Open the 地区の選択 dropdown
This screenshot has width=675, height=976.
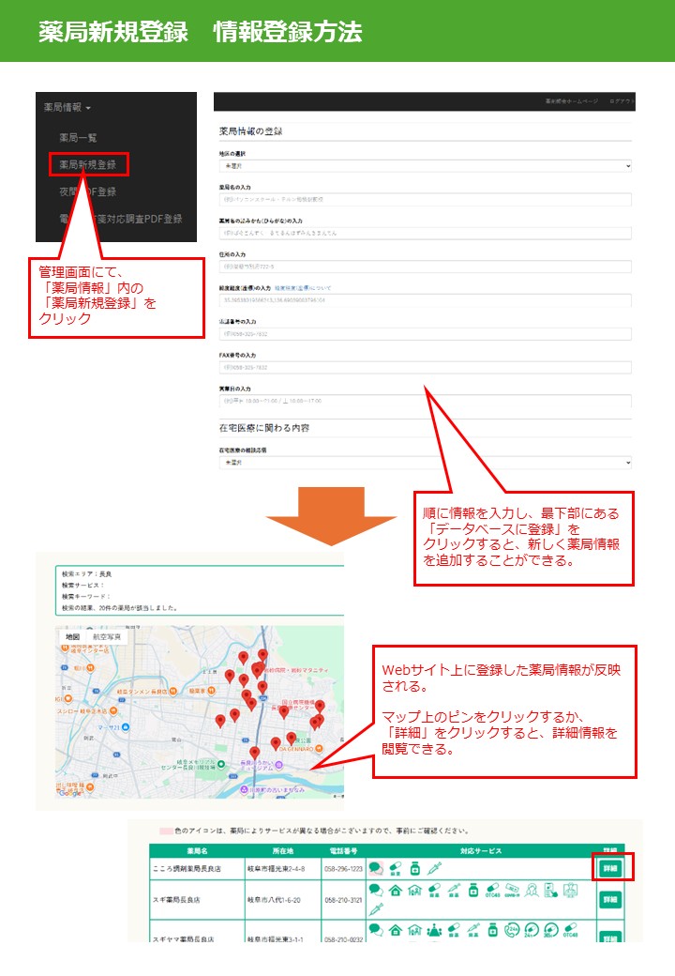click(424, 165)
